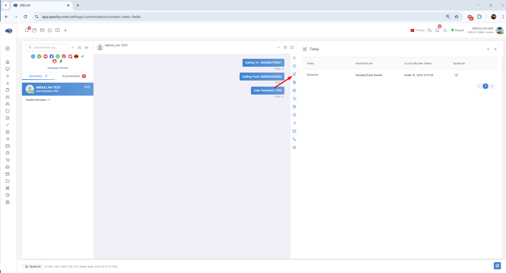Open the chat filter sliders icon

[80, 48]
